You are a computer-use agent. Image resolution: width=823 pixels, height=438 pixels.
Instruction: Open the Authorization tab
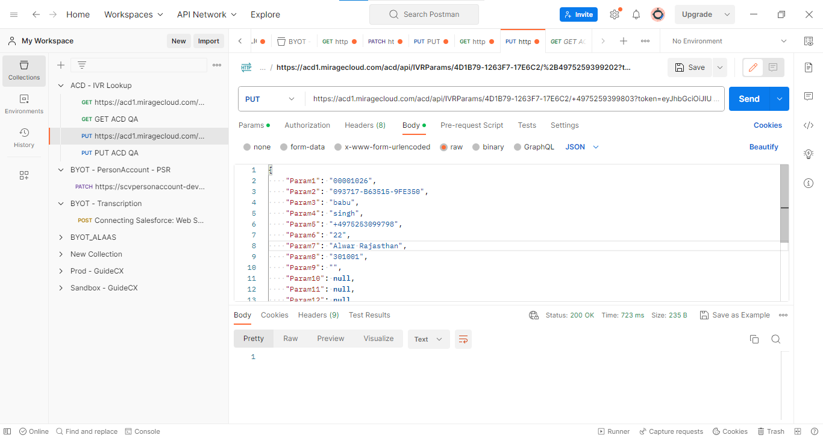[x=307, y=125]
